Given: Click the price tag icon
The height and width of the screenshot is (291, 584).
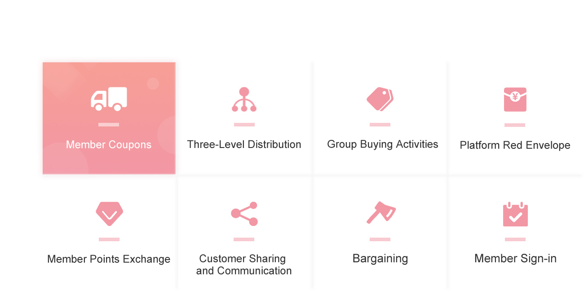Looking at the screenshot, I should (380, 99).
